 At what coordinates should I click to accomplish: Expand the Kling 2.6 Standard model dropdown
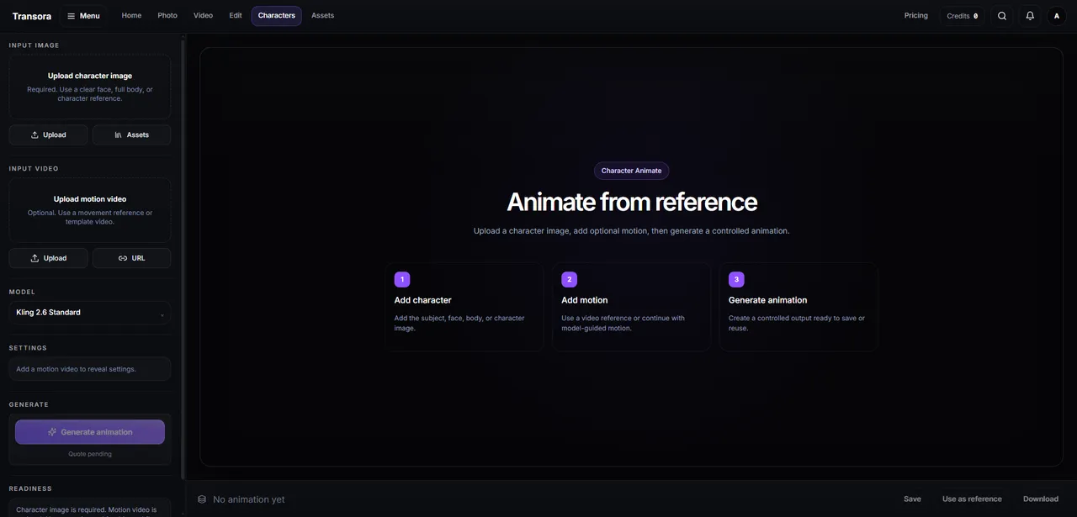[x=90, y=313]
